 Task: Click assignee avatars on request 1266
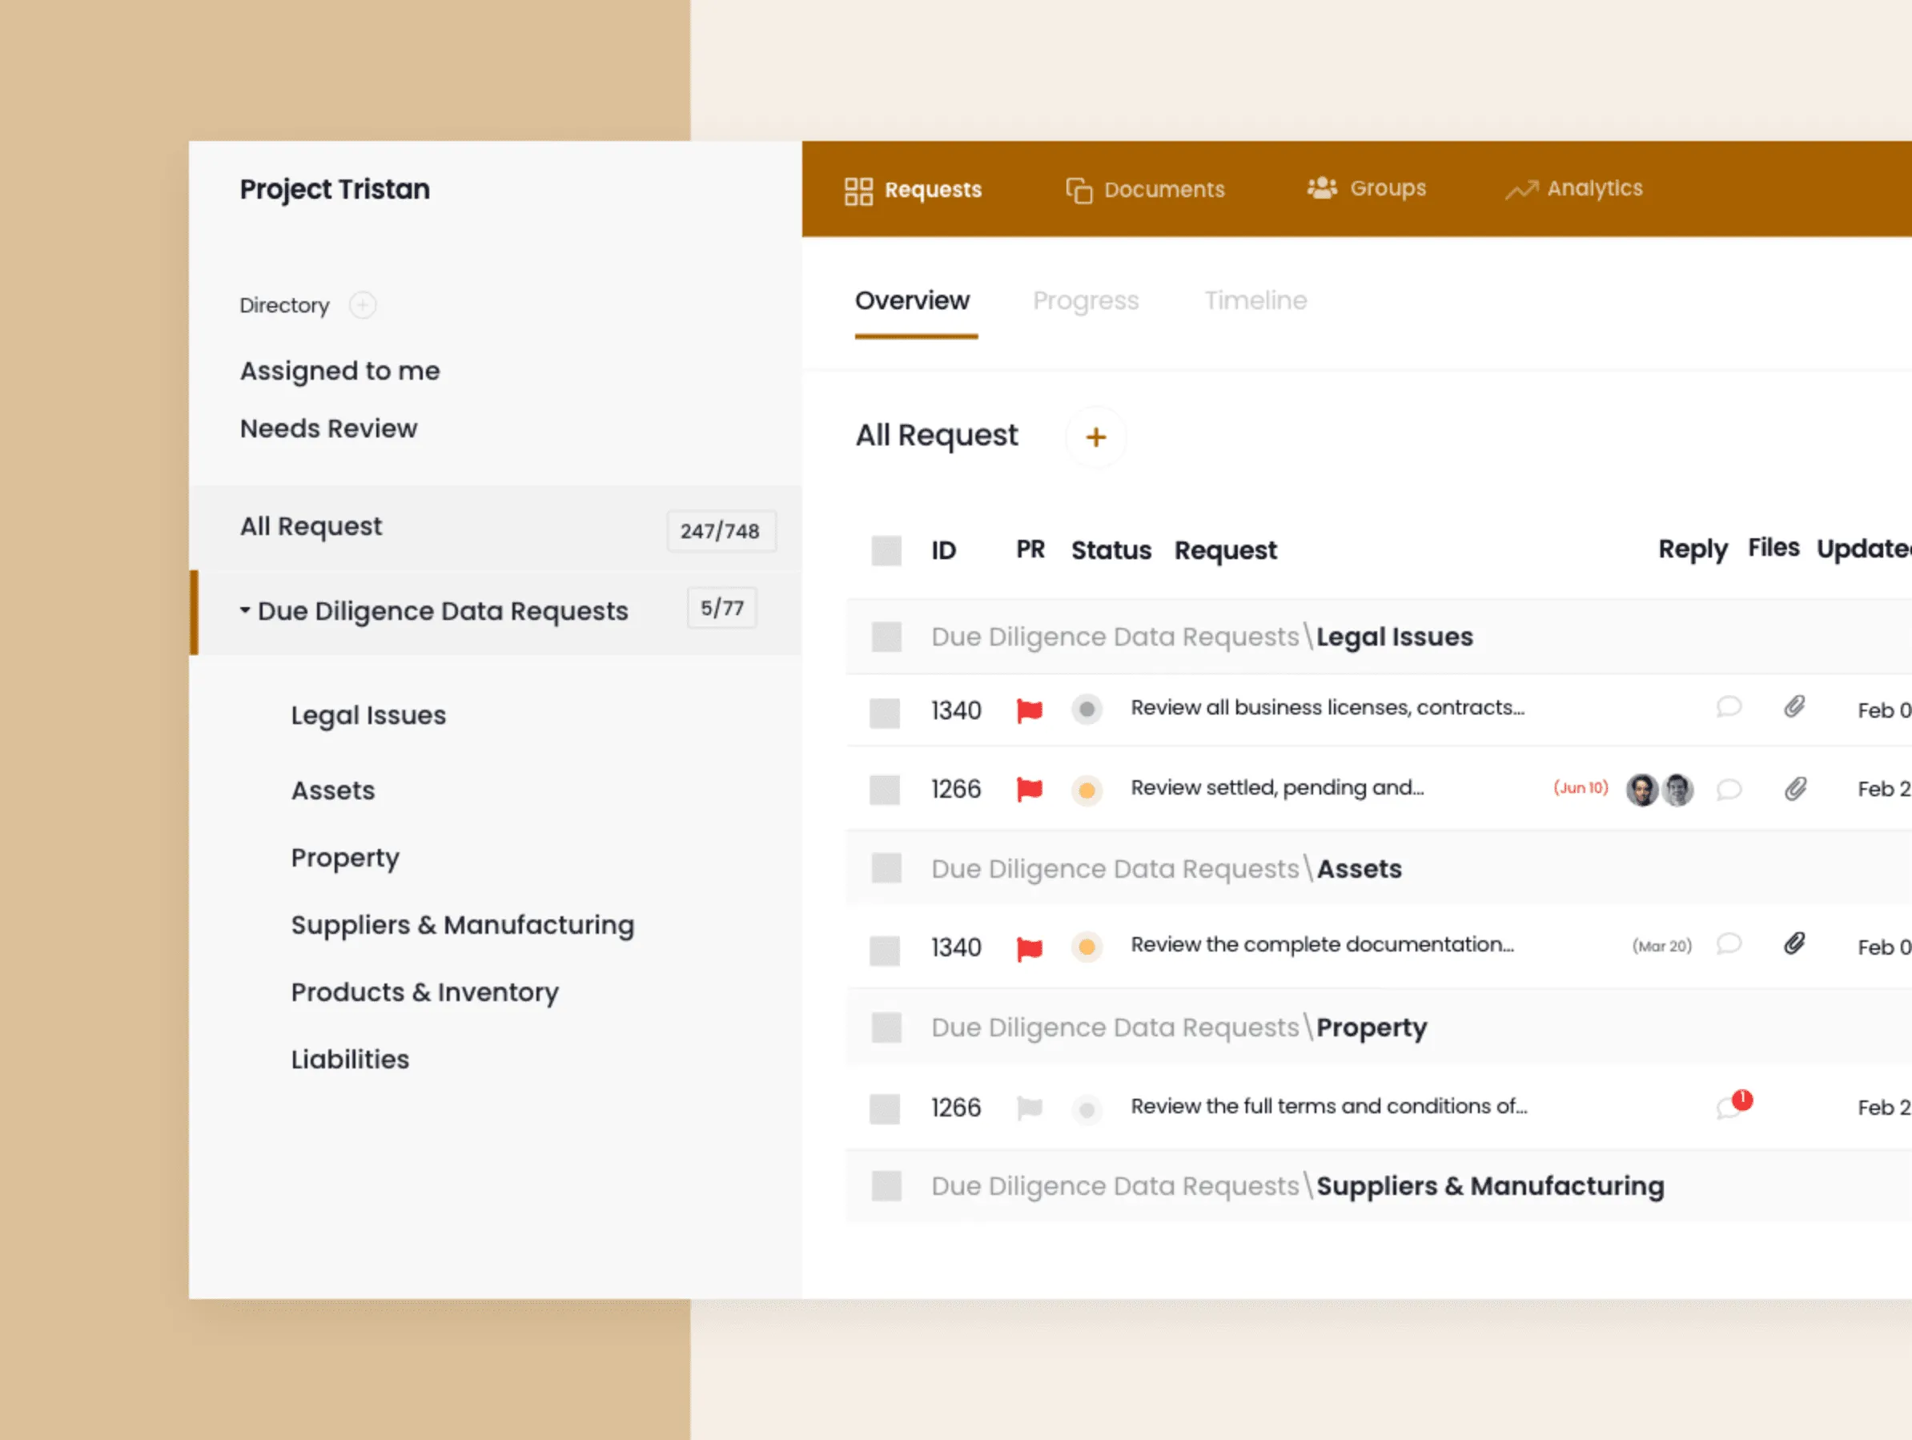[1659, 790]
